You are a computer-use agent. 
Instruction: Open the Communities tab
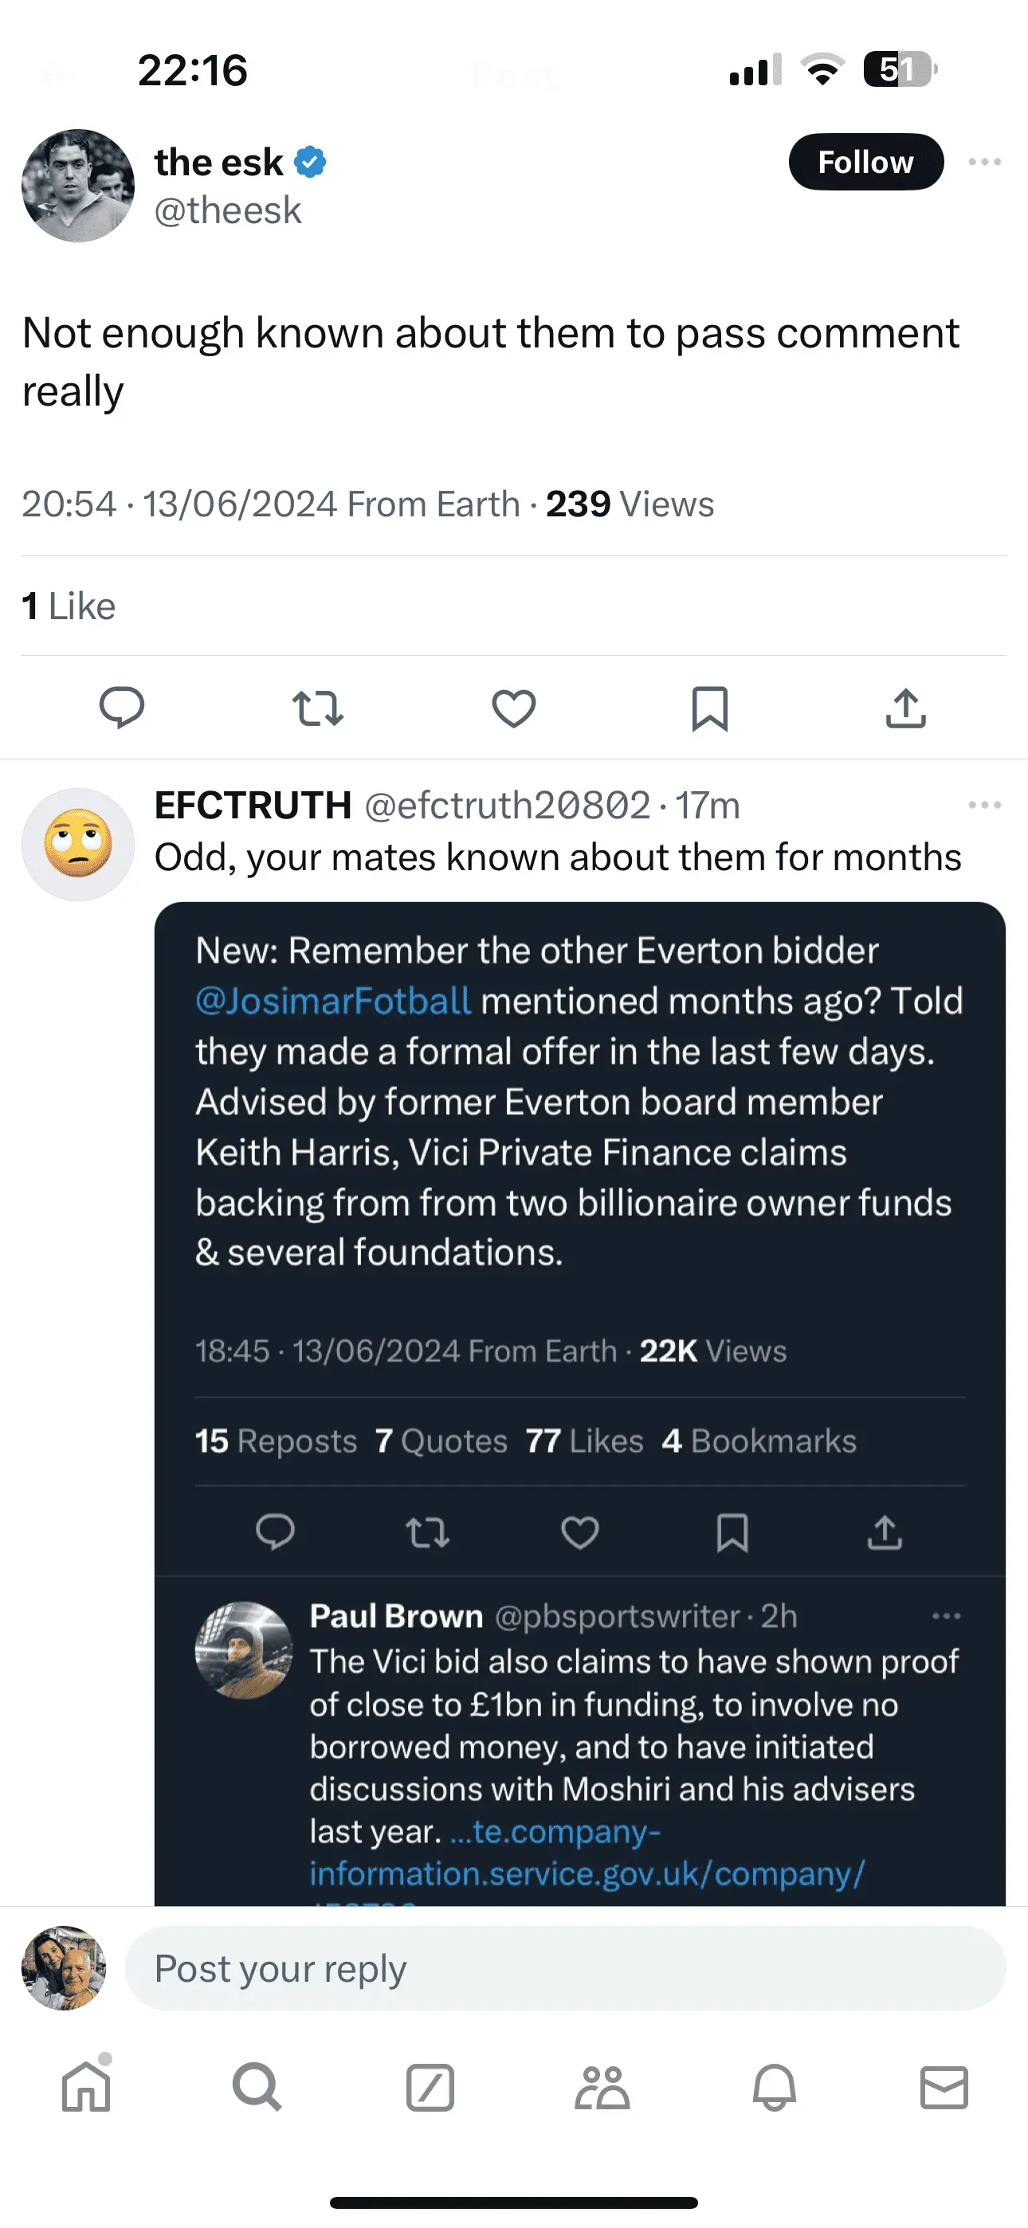602,2088
